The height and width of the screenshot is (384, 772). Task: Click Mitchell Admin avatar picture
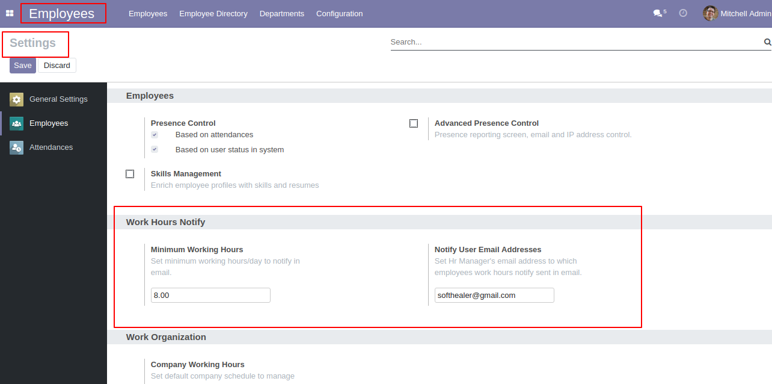[710, 13]
